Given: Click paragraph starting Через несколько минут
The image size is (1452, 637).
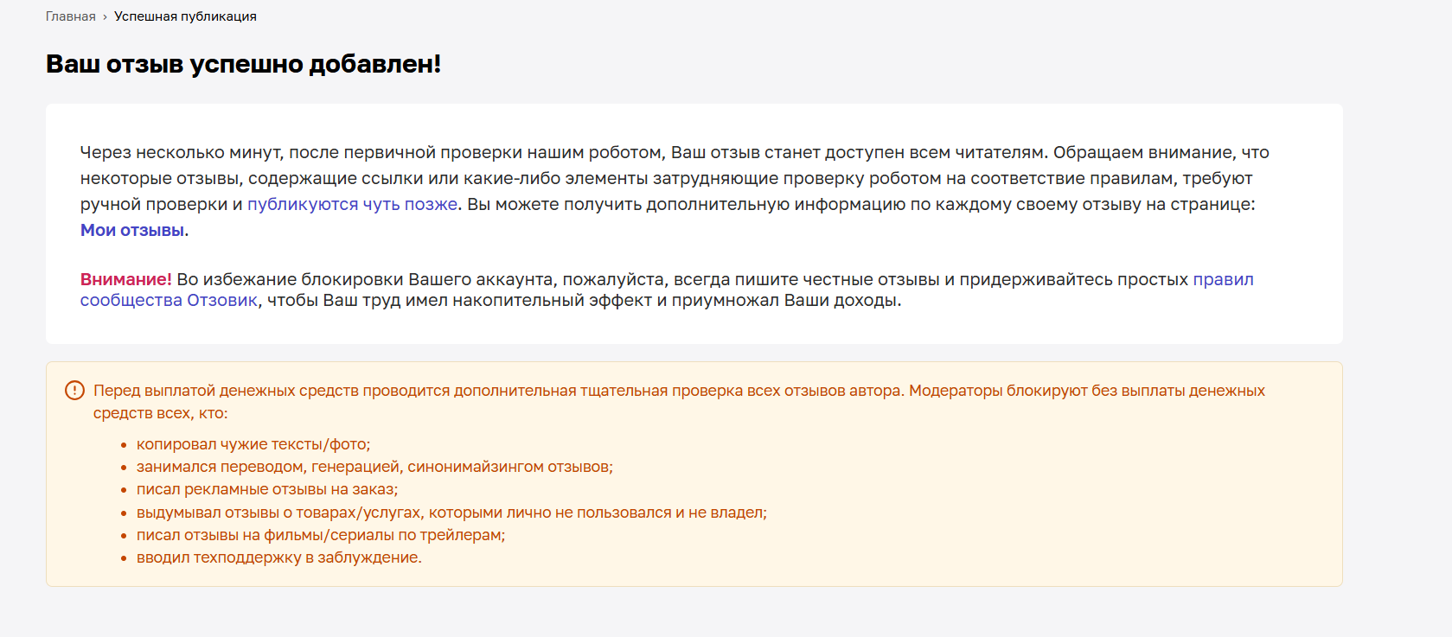Looking at the screenshot, I should click(675, 191).
